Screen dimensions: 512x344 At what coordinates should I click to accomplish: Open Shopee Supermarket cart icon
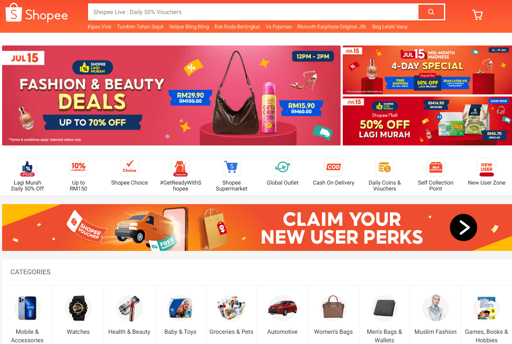tap(231, 167)
